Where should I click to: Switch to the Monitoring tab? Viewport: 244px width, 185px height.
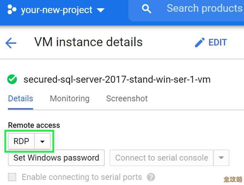(70, 98)
